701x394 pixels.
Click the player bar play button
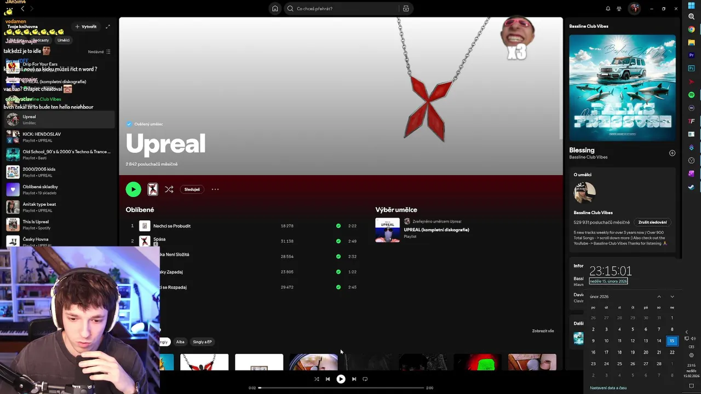[341, 379]
